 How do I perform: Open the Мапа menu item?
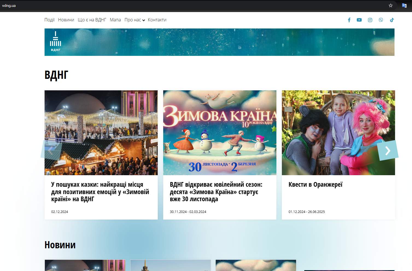tap(115, 20)
